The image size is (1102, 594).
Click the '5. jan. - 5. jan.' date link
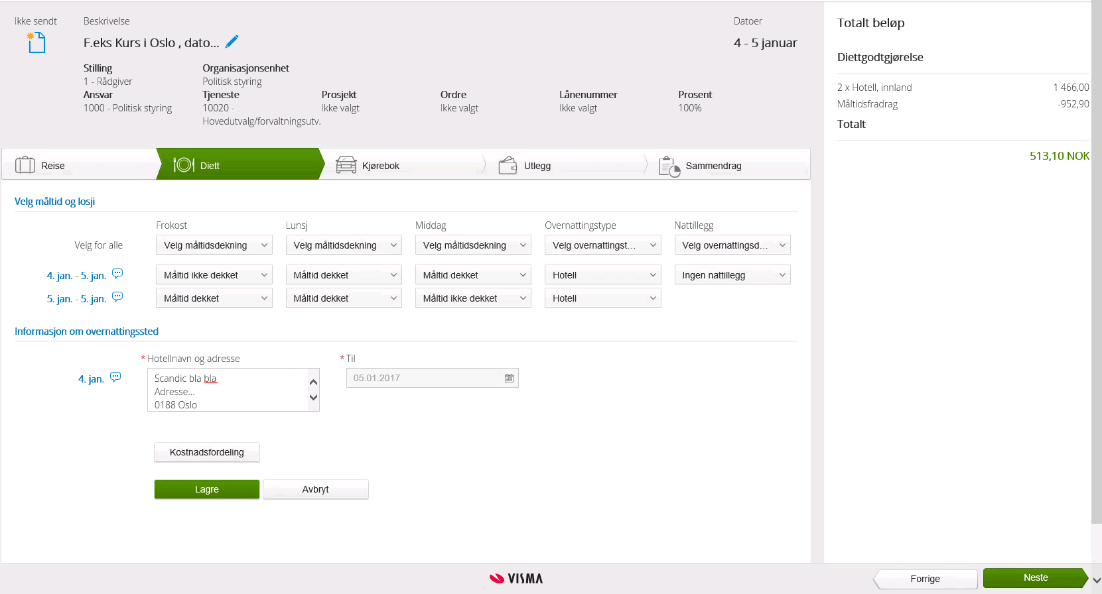(x=76, y=299)
